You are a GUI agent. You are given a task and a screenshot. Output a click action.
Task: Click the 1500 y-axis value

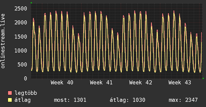(x=21, y=37)
